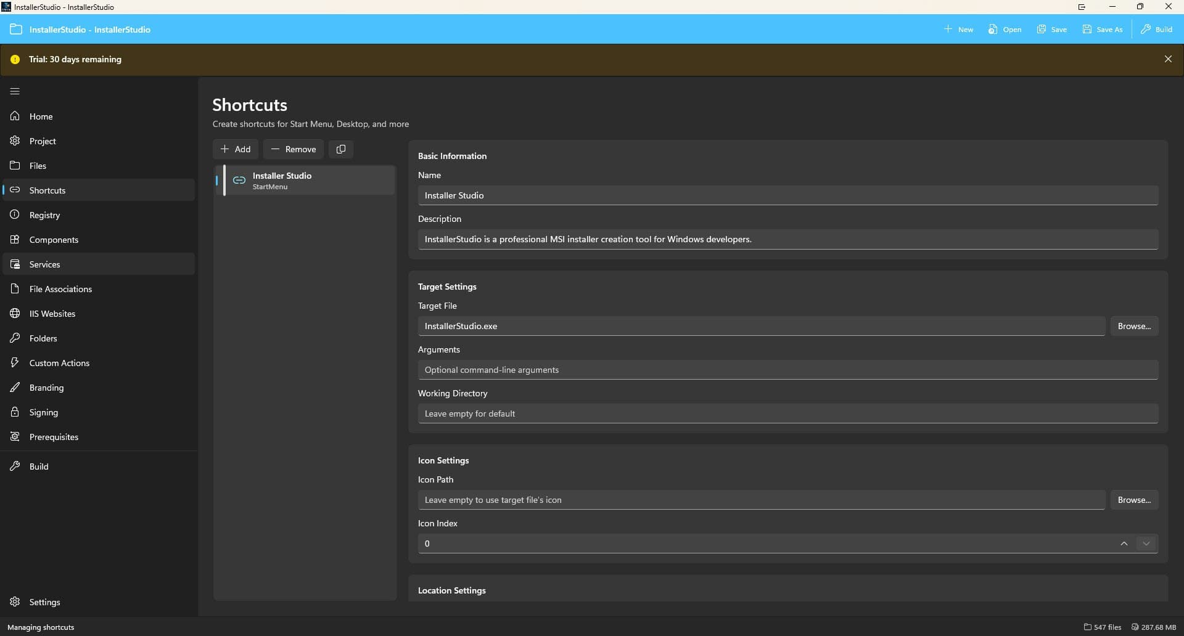1184x636 pixels.
Task: Open the Registry section
Action: click(x=44, y=214)
